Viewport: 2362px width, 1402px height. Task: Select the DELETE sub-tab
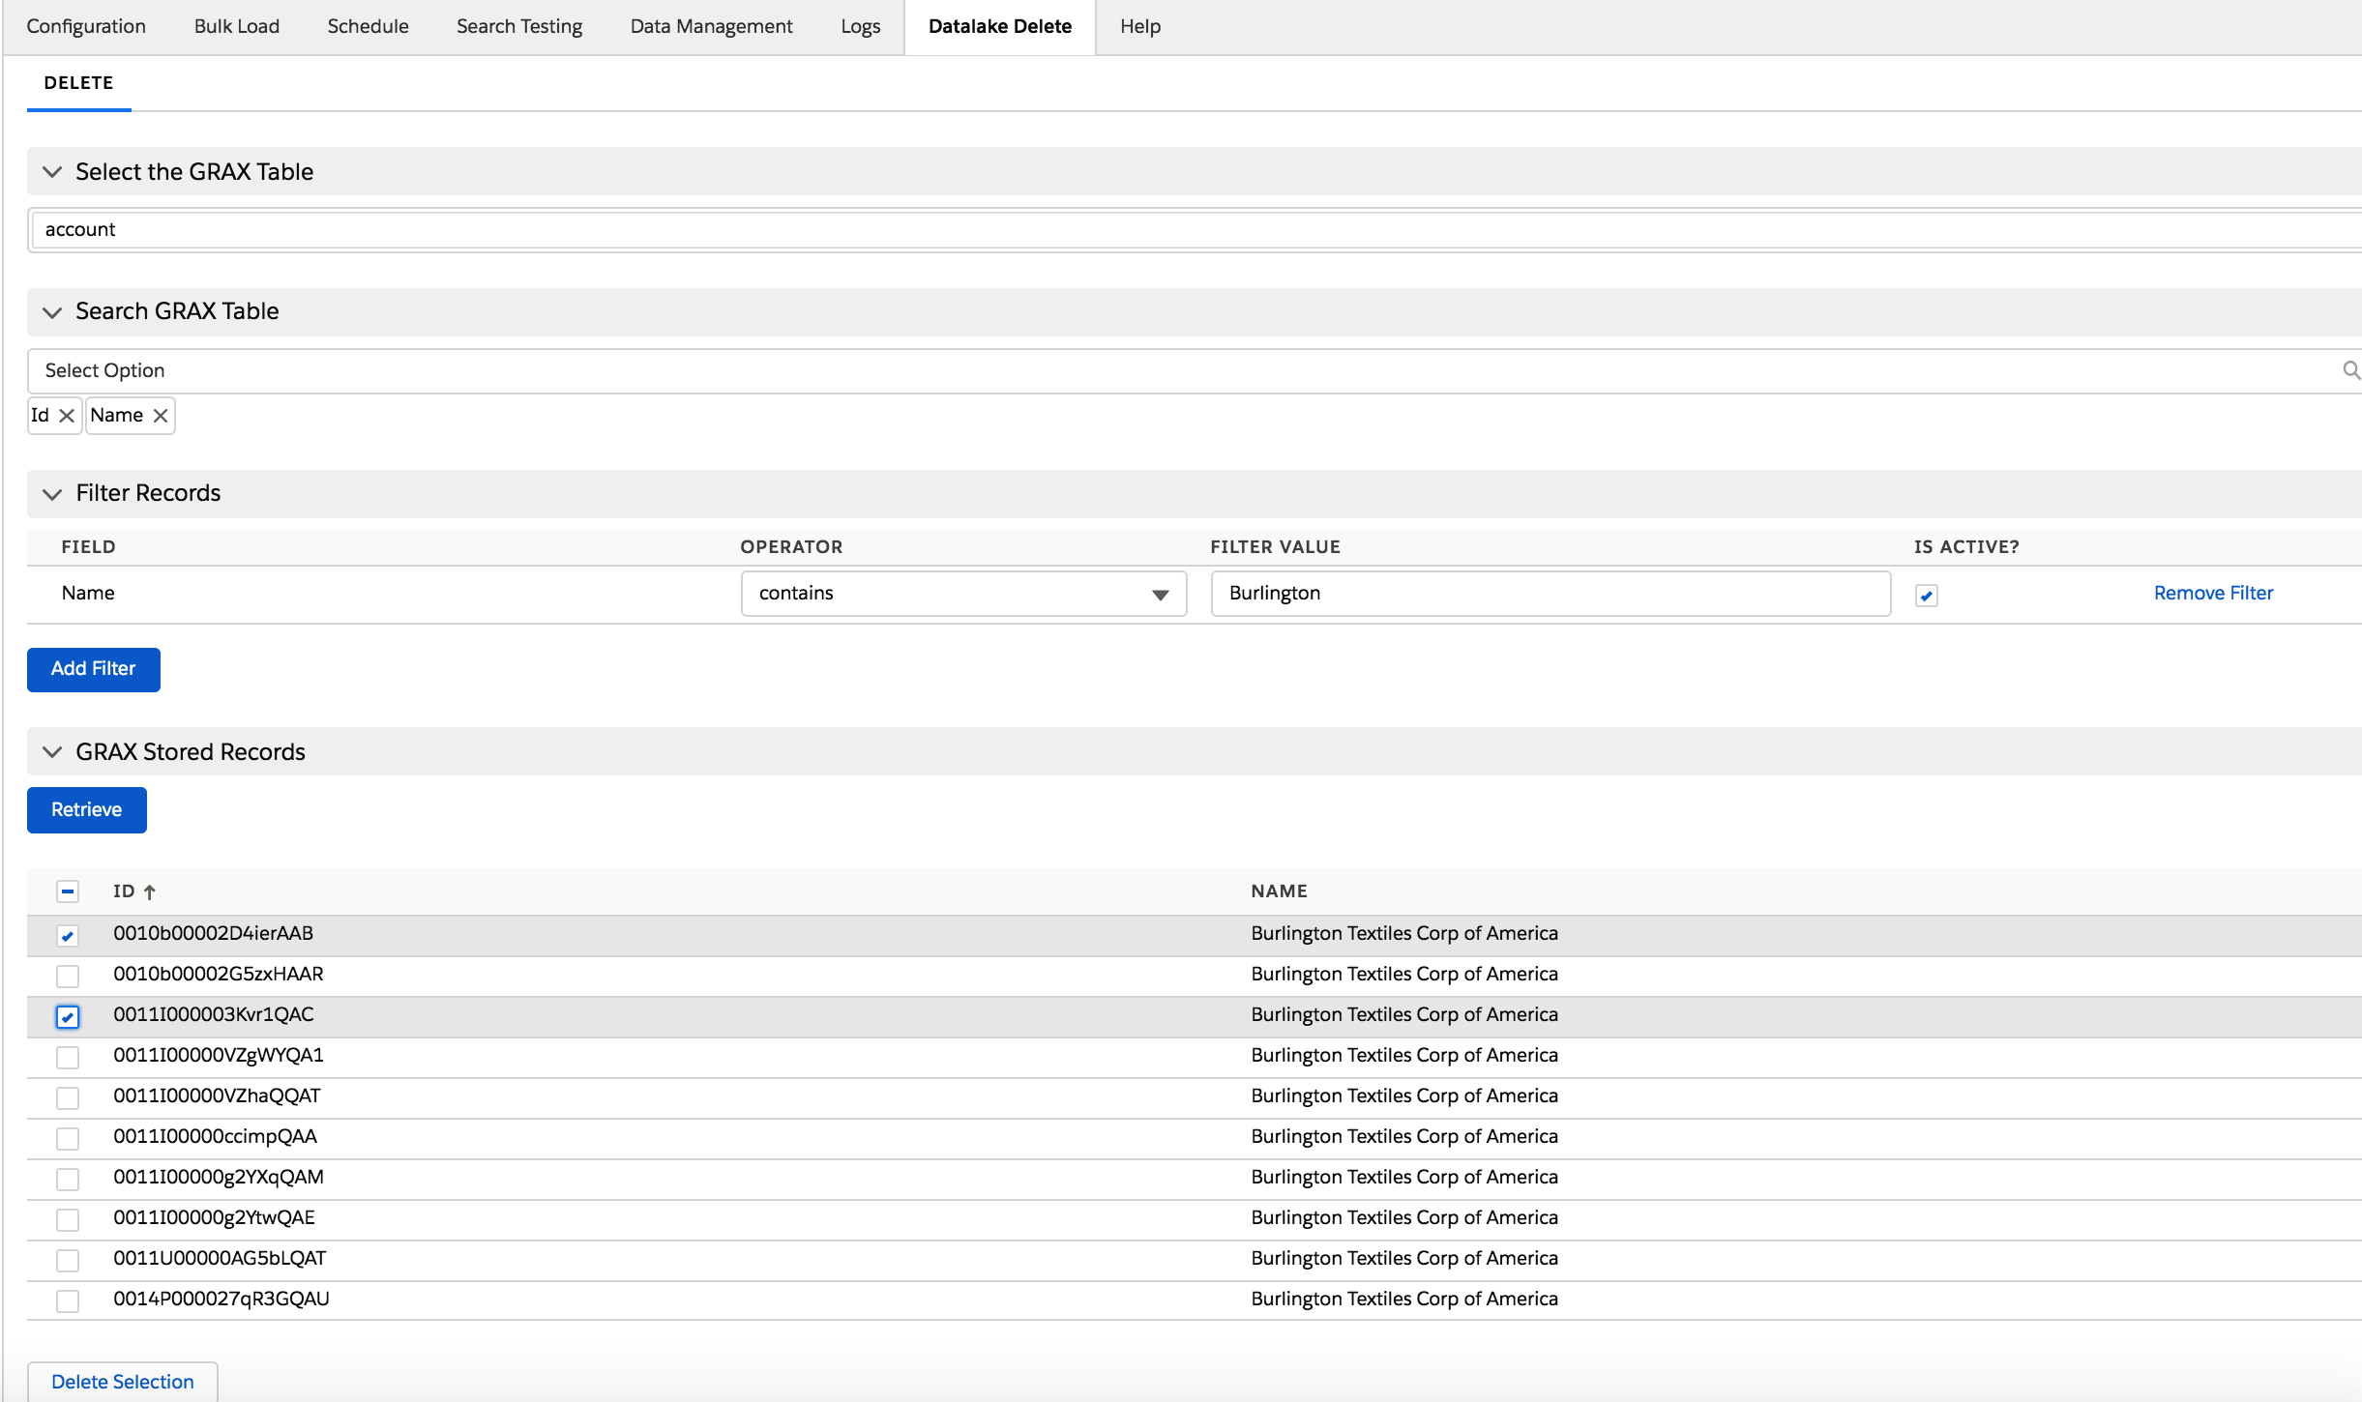click(x=78, y=83)
